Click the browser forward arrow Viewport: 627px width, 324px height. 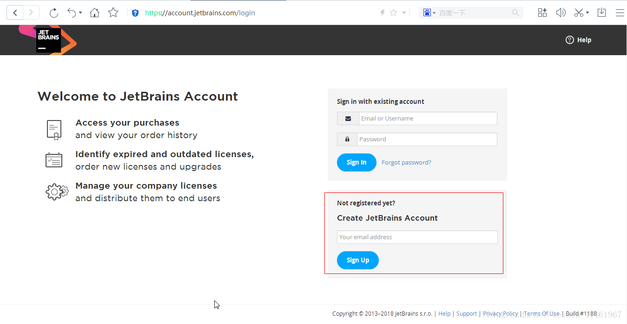(31, 13)
